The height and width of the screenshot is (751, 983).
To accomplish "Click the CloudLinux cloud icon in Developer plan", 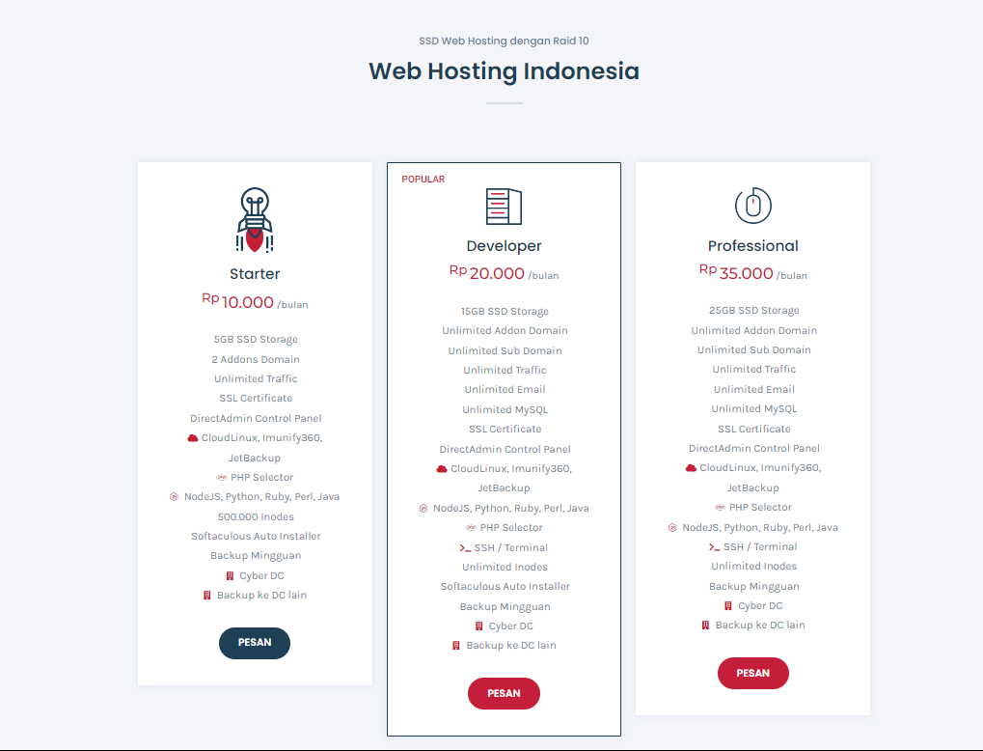I will pos(442,469).
